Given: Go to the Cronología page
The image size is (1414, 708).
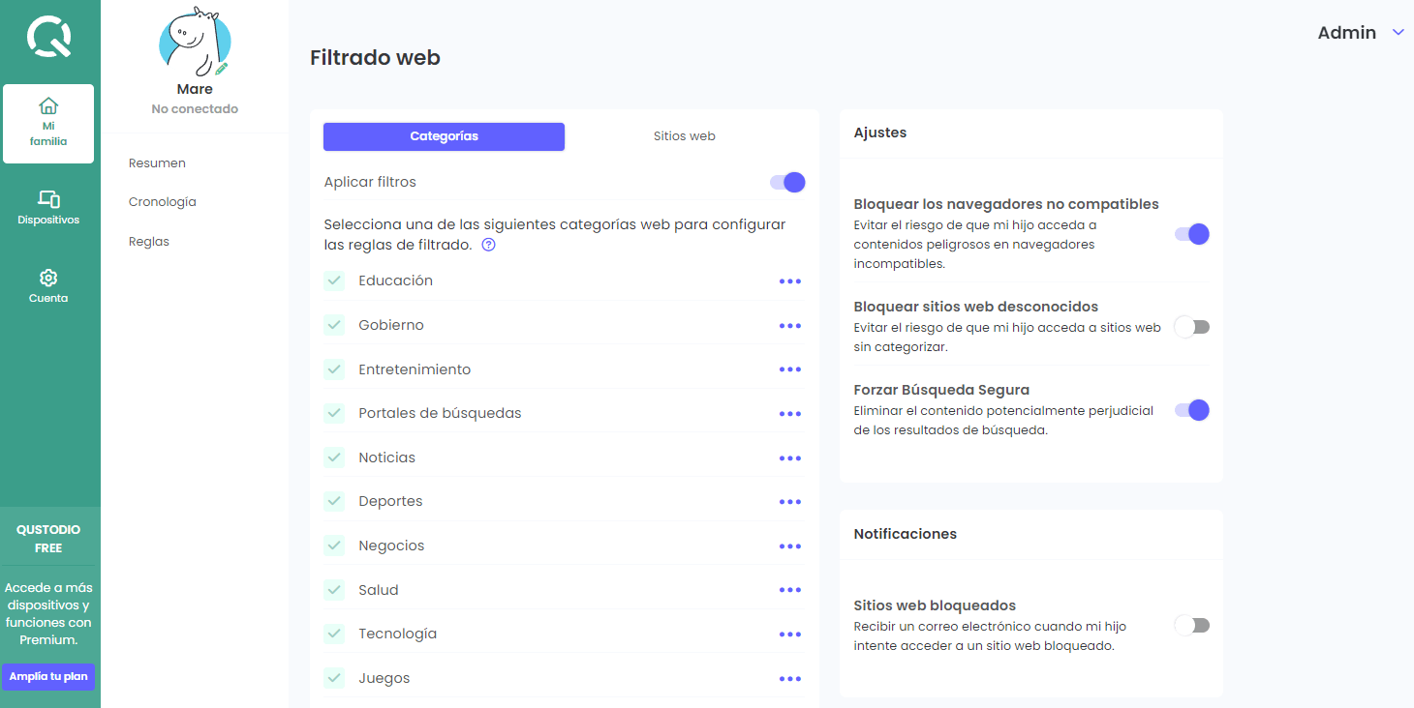Looking at the screenshot, I should tap(163, 202).
